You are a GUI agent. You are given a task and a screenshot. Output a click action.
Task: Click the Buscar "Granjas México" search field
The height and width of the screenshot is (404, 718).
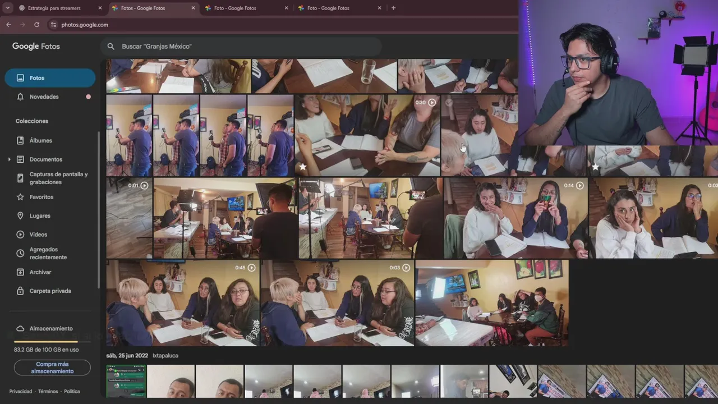pyautogui.click(x=241, y=47)
